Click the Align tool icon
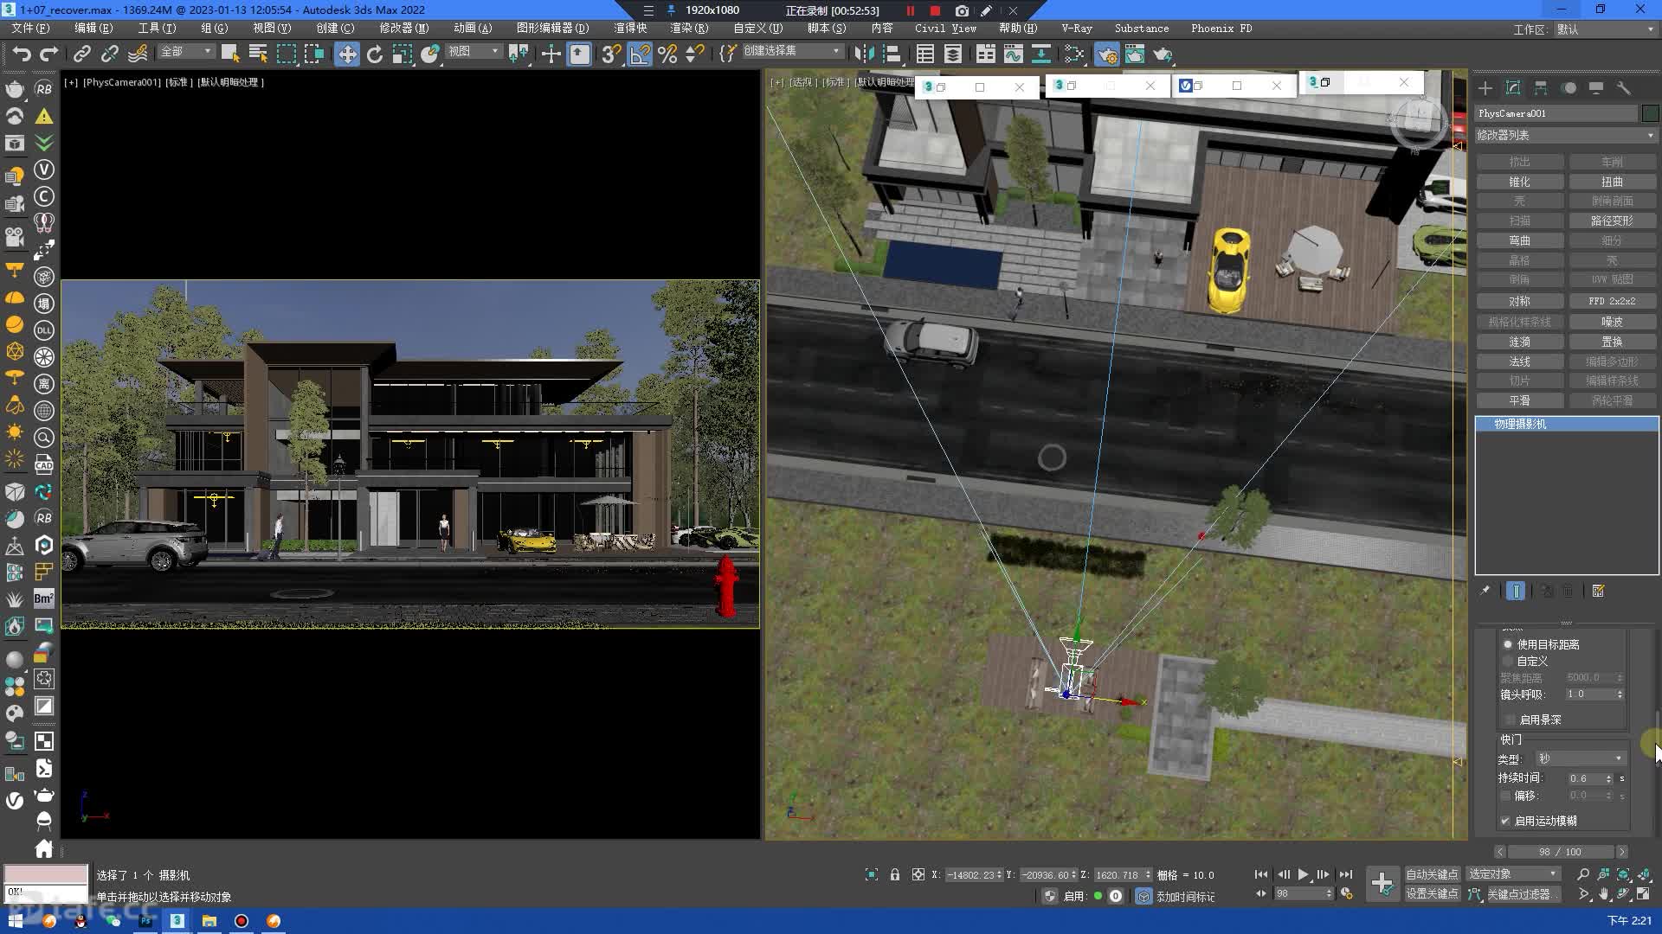This screenshot has height=934, width=1662. click(x=892, y=54)
